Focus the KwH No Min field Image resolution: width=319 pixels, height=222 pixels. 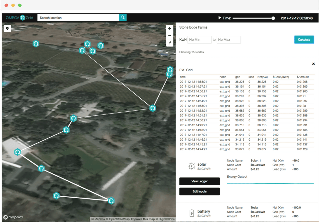click(x=200, y=40)
